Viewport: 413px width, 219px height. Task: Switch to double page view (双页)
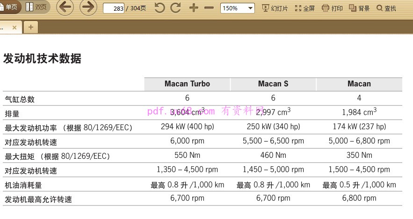36,7
